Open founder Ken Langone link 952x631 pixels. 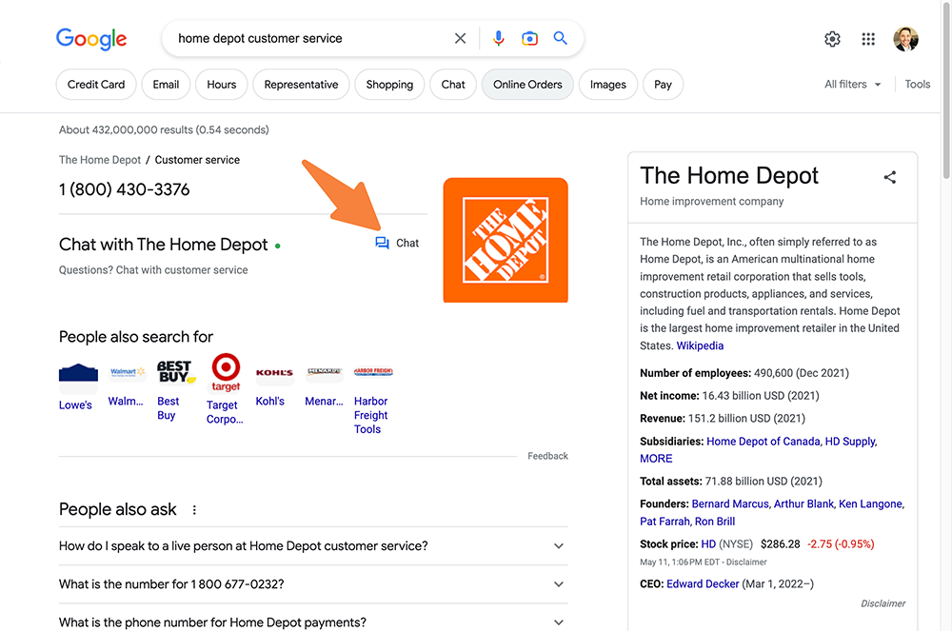click(871, 504)
